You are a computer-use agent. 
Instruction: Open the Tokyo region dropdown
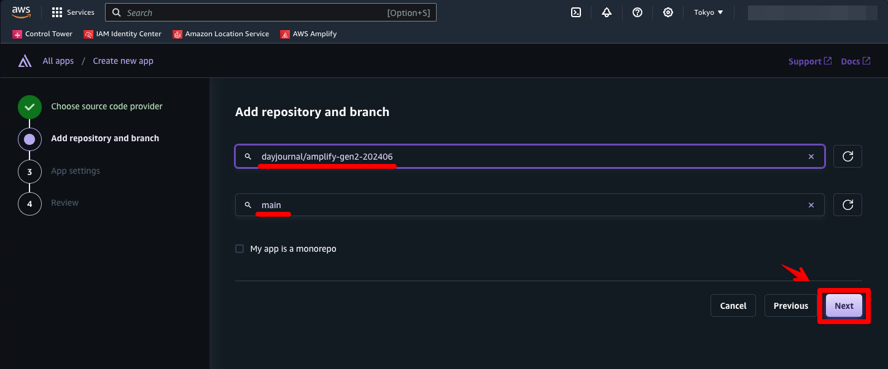pos(708,12)
